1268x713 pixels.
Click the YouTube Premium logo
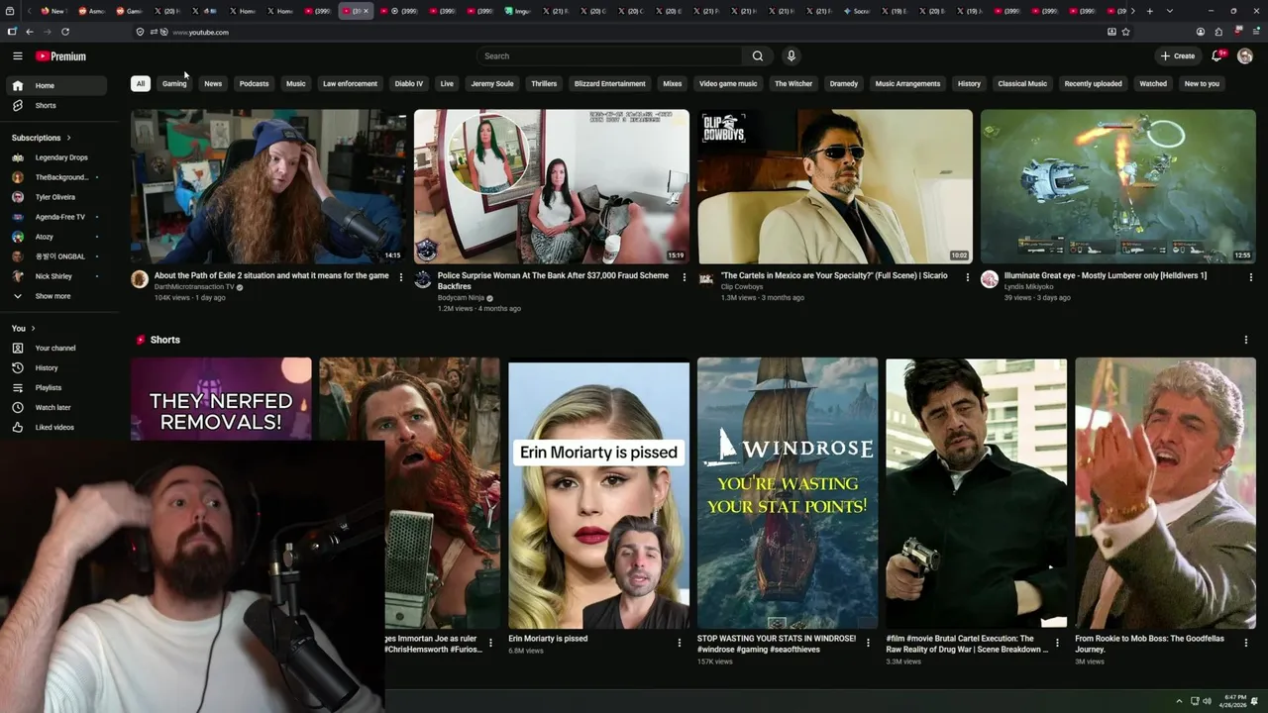[x=60, y=56]
